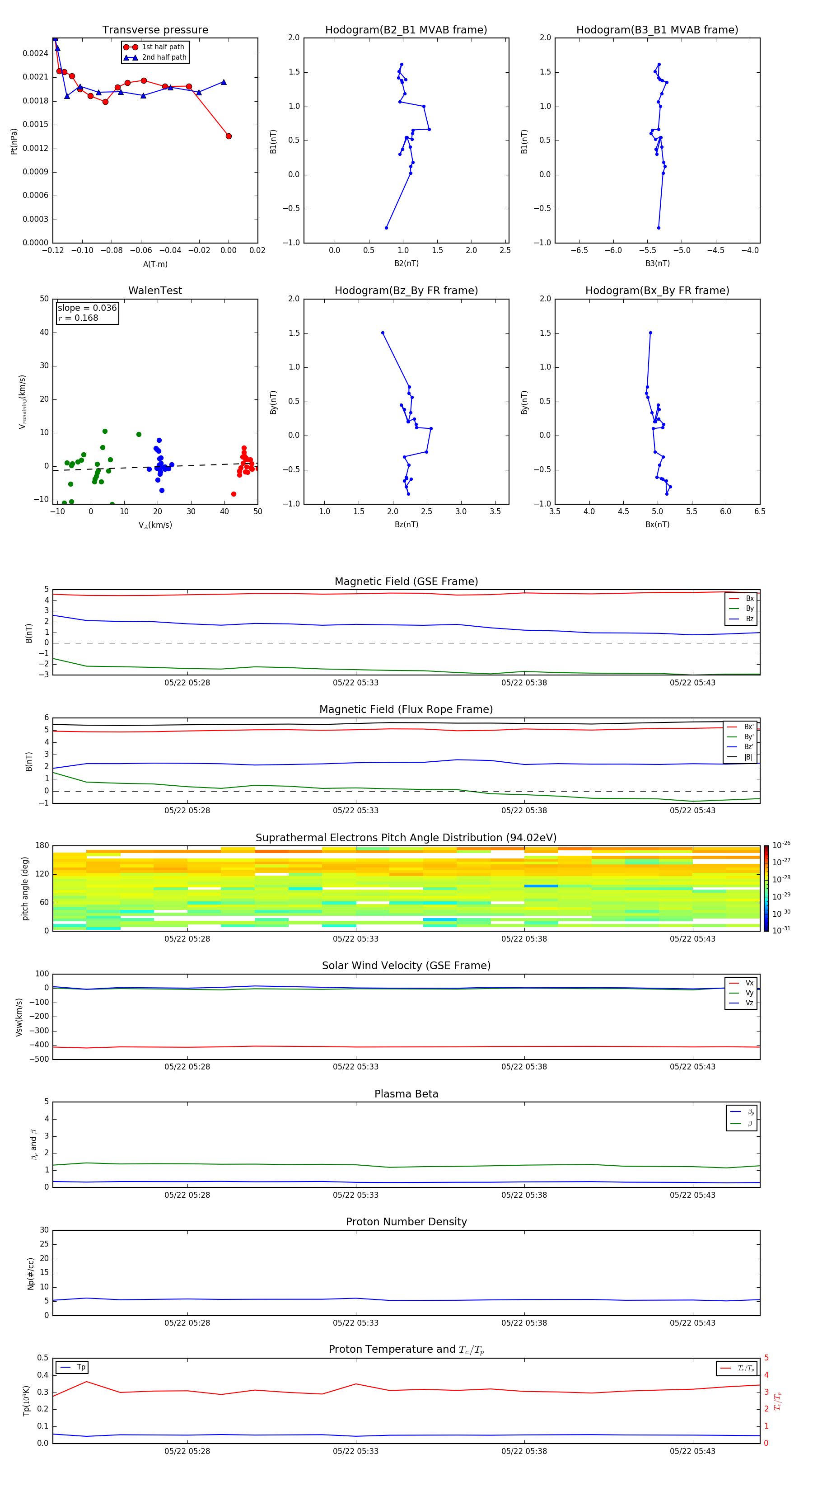Click the 'Hodogram(B3_B1 MVAB frame)' title
The image size is (813, 1491).
(x=657, y=29)
